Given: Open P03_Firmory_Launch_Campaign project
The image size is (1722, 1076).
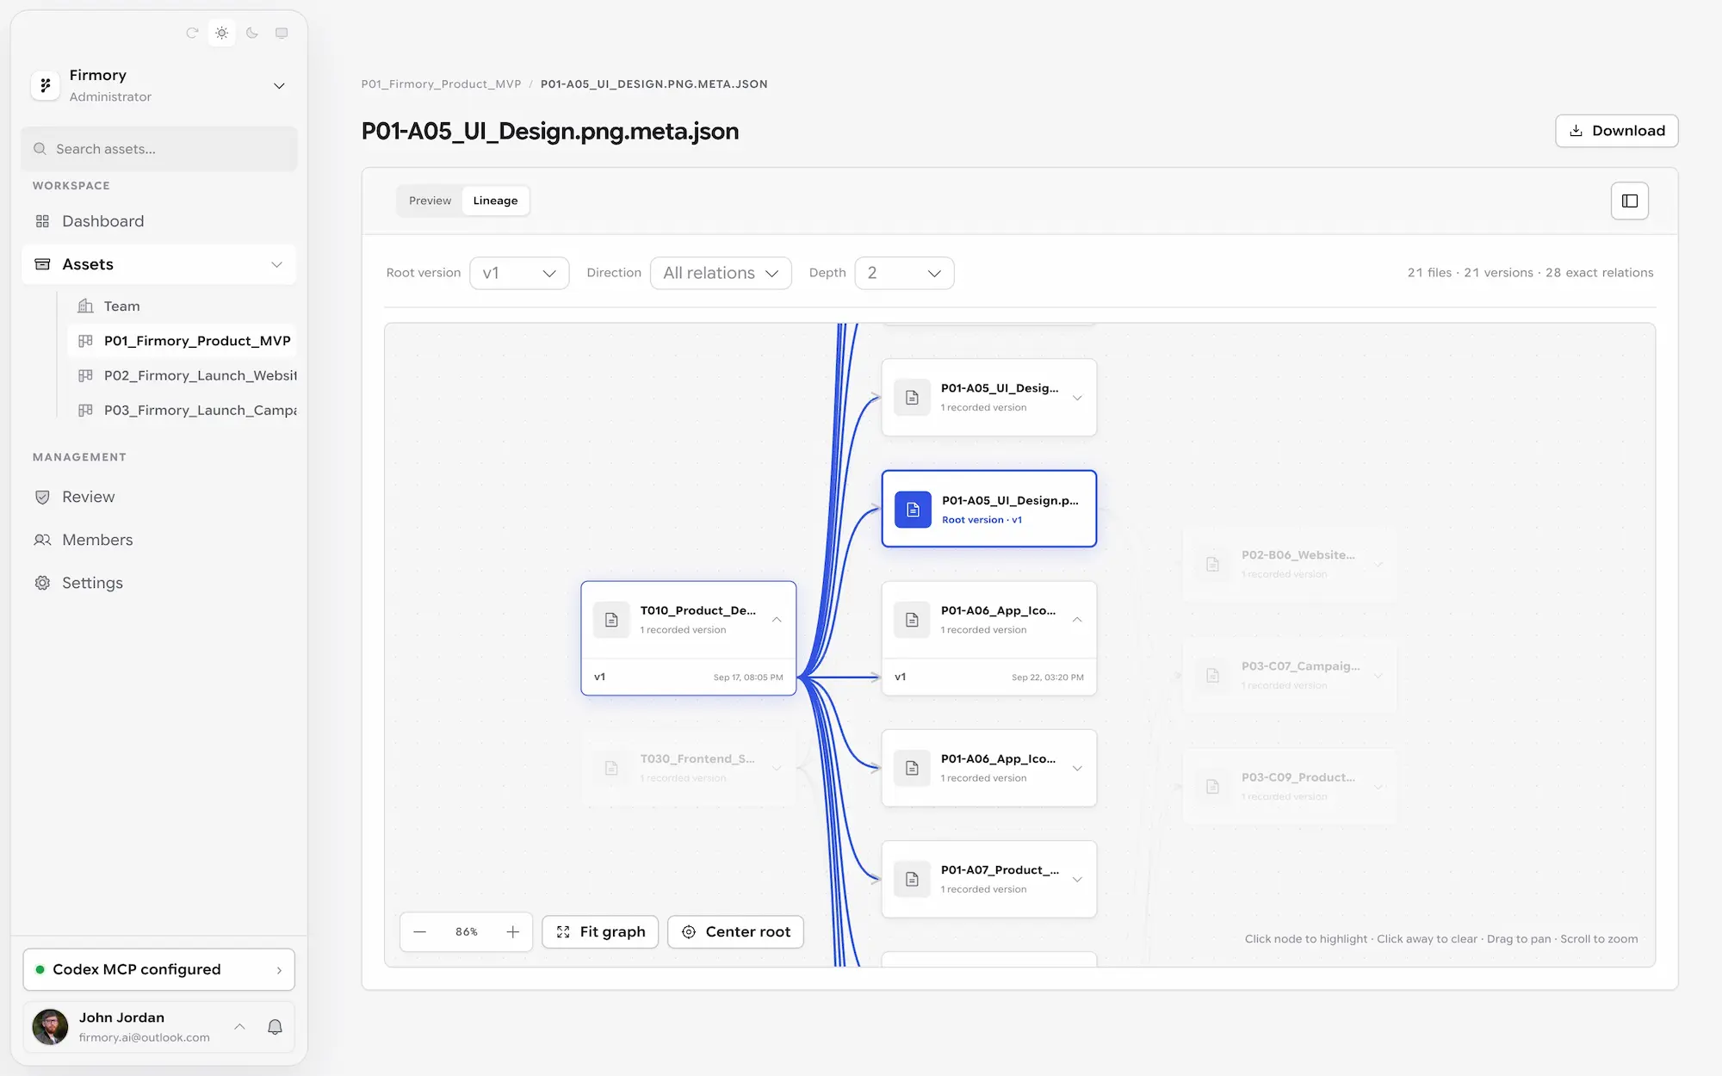Looking at the screenshot, I should (181, 411).
